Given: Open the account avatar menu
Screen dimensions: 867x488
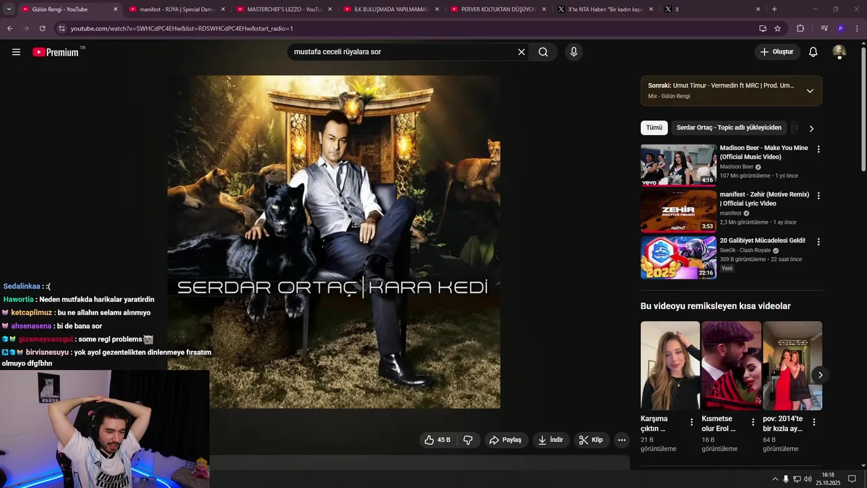Looking at the screenshot, I should pyautogui.click(x=839, y=52).
